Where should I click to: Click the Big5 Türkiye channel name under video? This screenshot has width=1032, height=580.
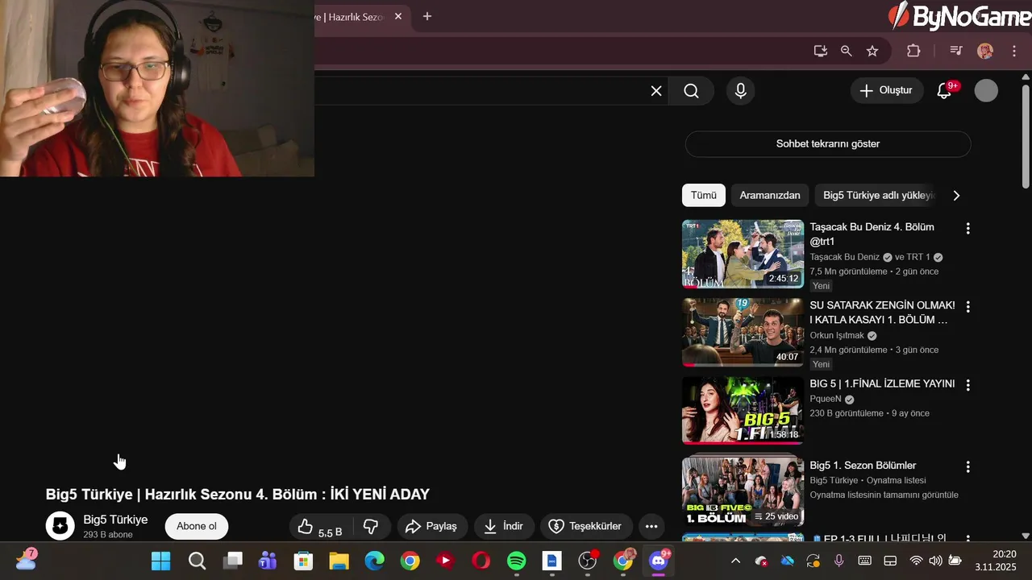[x=115, y=520]
